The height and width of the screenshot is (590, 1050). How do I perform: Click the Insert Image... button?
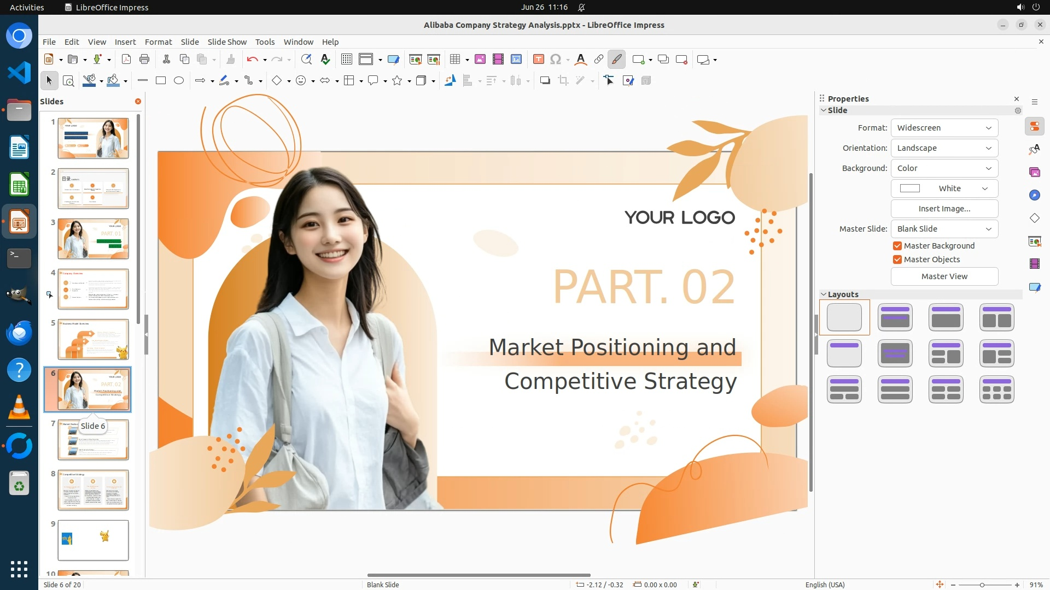(x=944, y=209)
